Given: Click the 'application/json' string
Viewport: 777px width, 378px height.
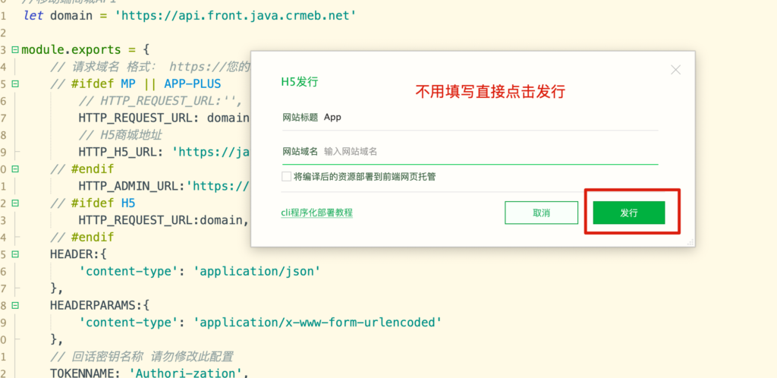Looking at the screenshot, I should 257,271.
